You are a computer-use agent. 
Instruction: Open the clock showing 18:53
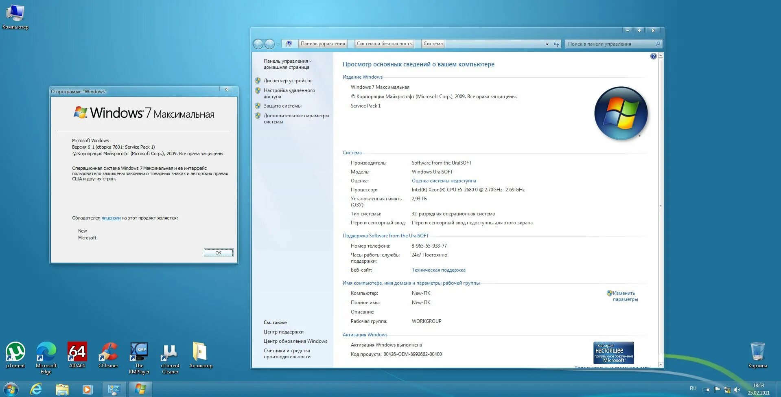(758, 389)
